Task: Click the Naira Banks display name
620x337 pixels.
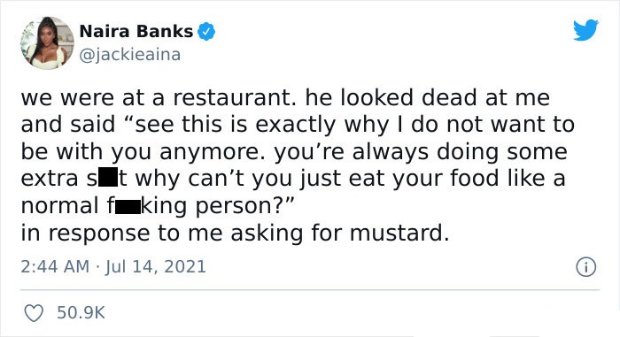Action: point(136,31)
